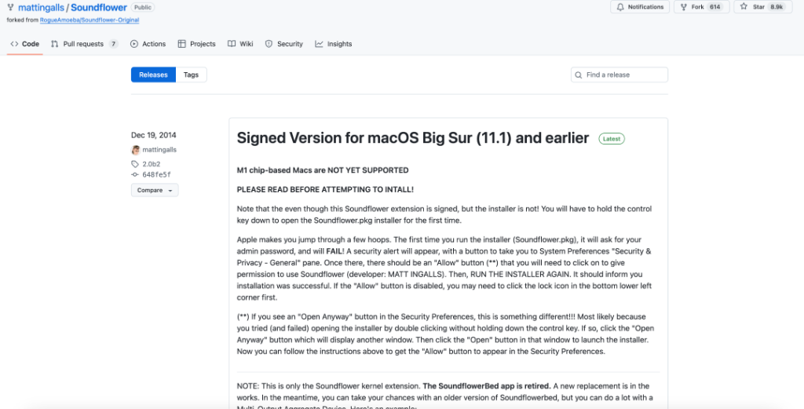The height and width of the screenshot is (409, 804).
Task: Open the Projects tab
Action: pos(197,44)
